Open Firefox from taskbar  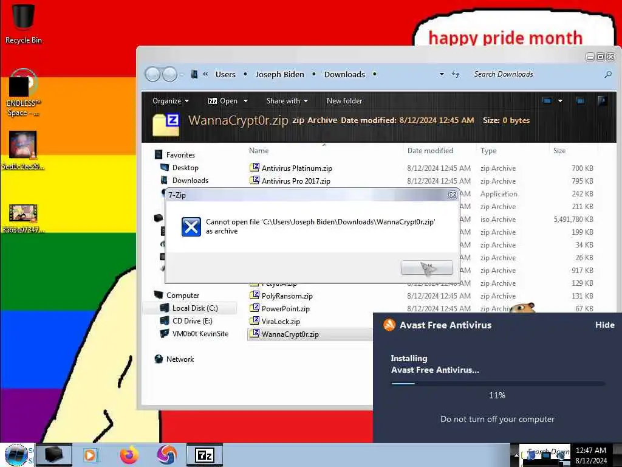click(129, 455)
